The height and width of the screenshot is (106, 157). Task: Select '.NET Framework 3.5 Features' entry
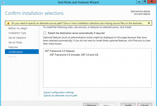click(x=60, y=51)
